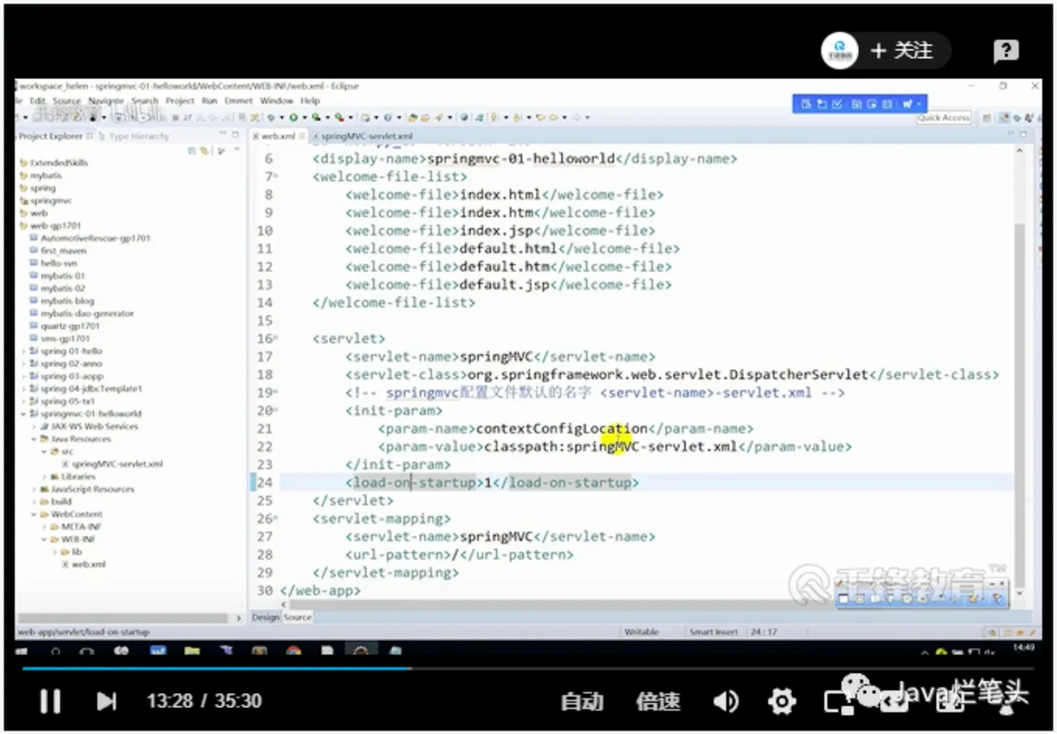The width and height of the screenshot is (1057, 734).
Task: Open the Emmet menu
Action: (x=239, y=100)
